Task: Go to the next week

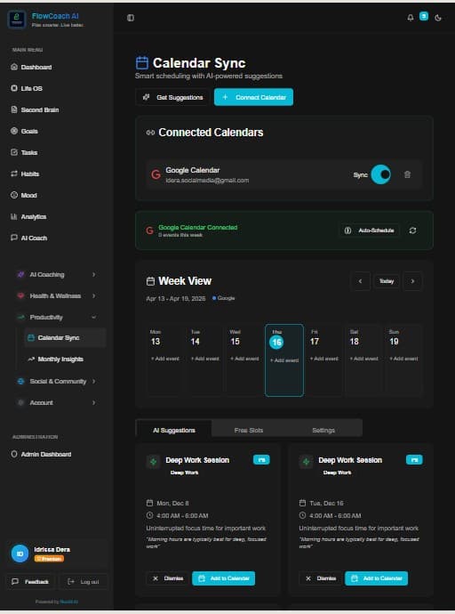Action: [412, 281]
